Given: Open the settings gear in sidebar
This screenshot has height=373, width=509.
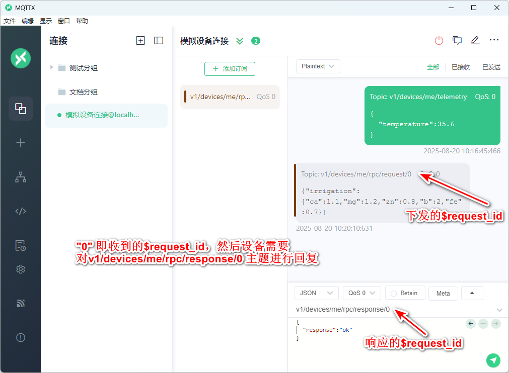Looking at the screenshot, I should (x=21, y=269).
